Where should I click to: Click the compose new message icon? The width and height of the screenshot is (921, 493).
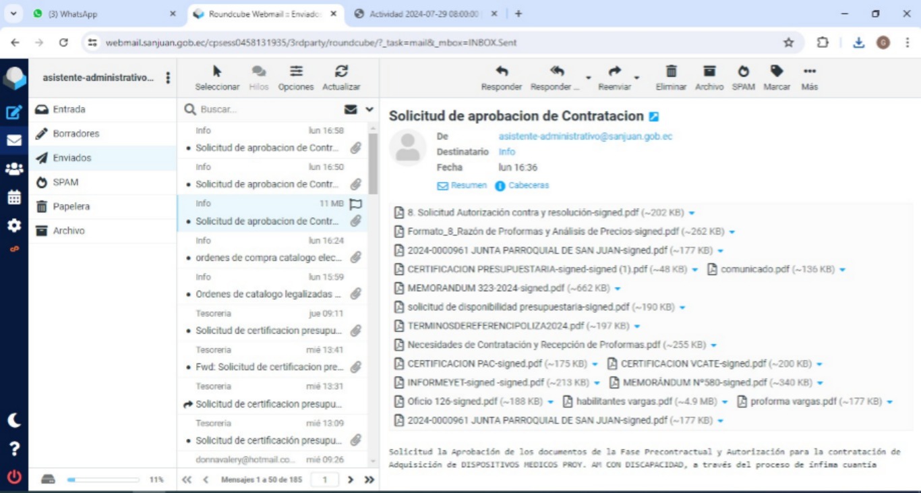point(13,113)
